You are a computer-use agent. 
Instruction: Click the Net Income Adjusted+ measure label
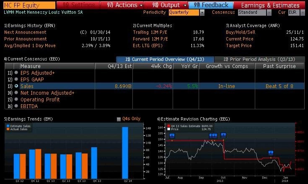[x=47, y=93]
